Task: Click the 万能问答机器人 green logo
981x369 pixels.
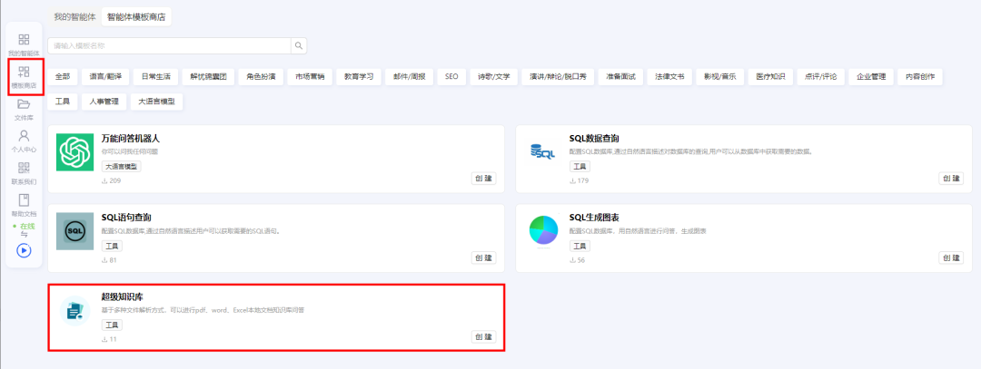Action: click(74, 151)
